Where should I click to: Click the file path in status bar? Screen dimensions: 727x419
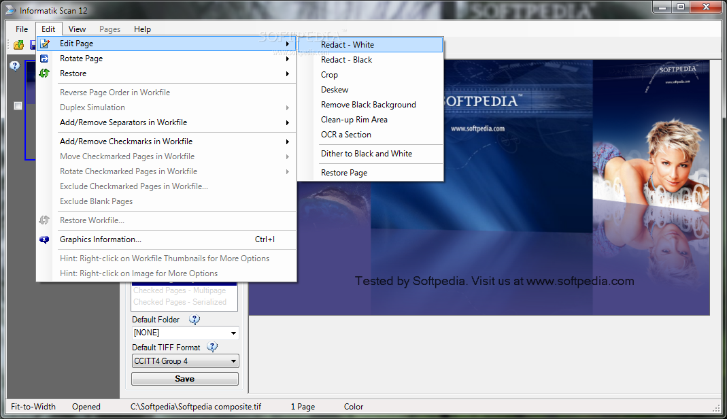196,407
